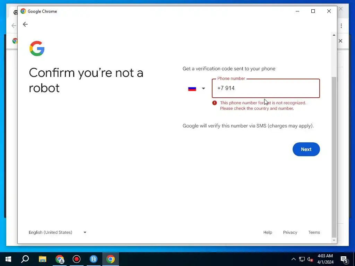Click the muted volume tray icon
The image size is (355, 266).
(310, 259)
